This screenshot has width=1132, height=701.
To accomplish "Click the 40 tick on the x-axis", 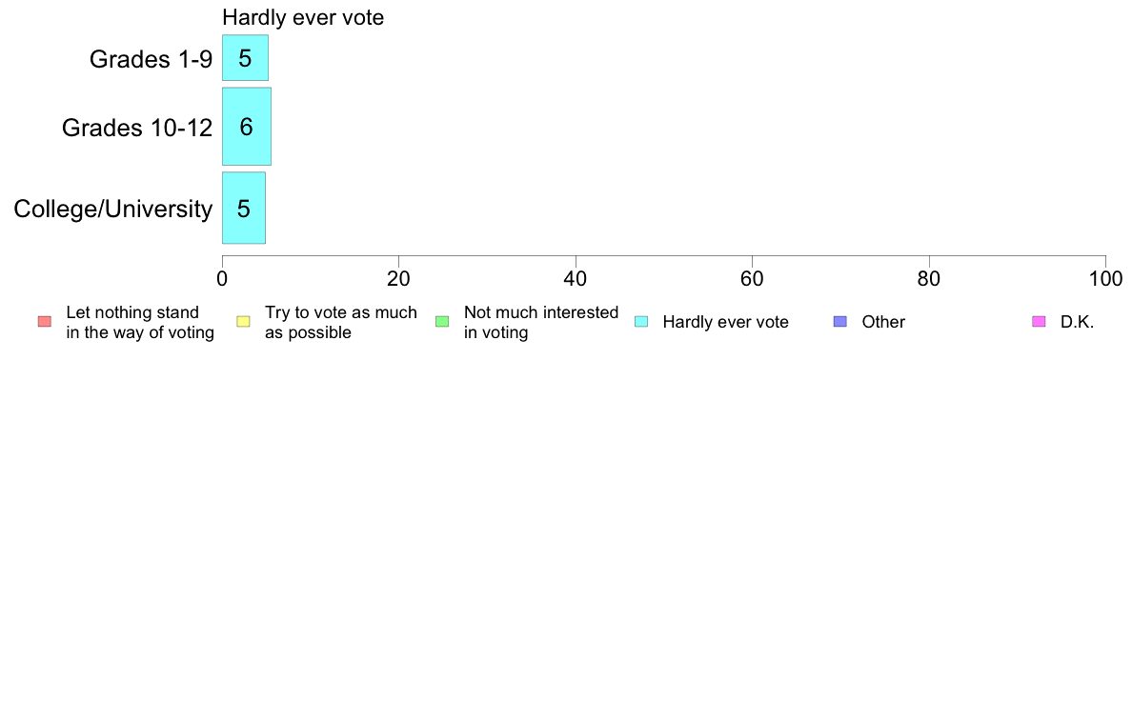I will click(576, 279).
